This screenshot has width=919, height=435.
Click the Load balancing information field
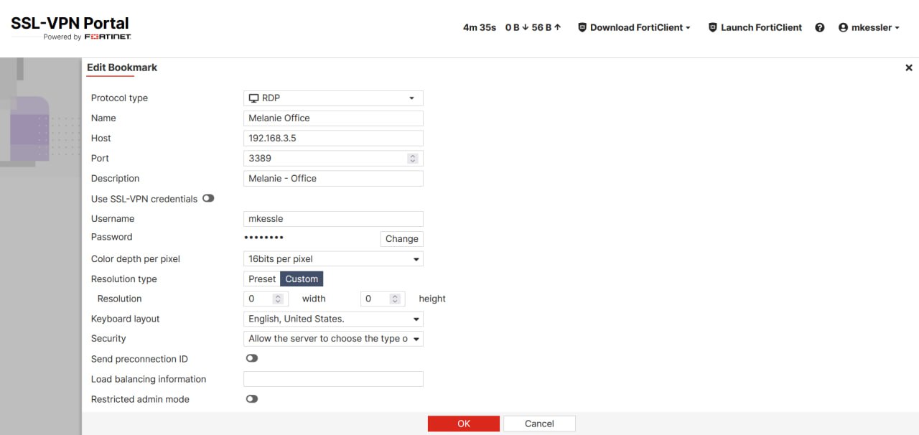point(333,379)
